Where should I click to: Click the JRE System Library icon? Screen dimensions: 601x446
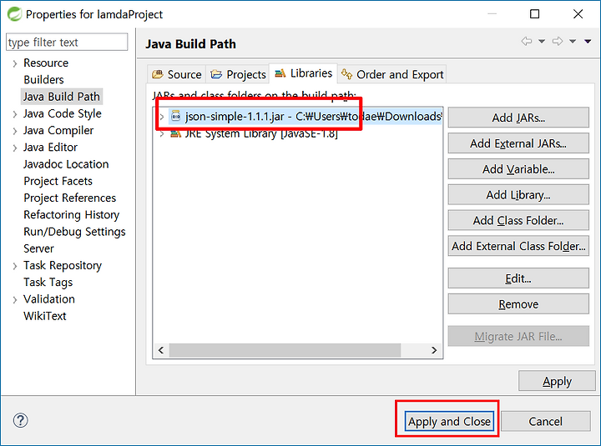coord(175,133)
